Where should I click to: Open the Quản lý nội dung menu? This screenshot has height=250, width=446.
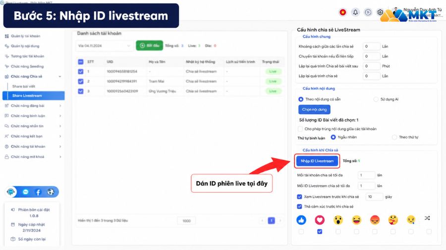coord(25,46)
